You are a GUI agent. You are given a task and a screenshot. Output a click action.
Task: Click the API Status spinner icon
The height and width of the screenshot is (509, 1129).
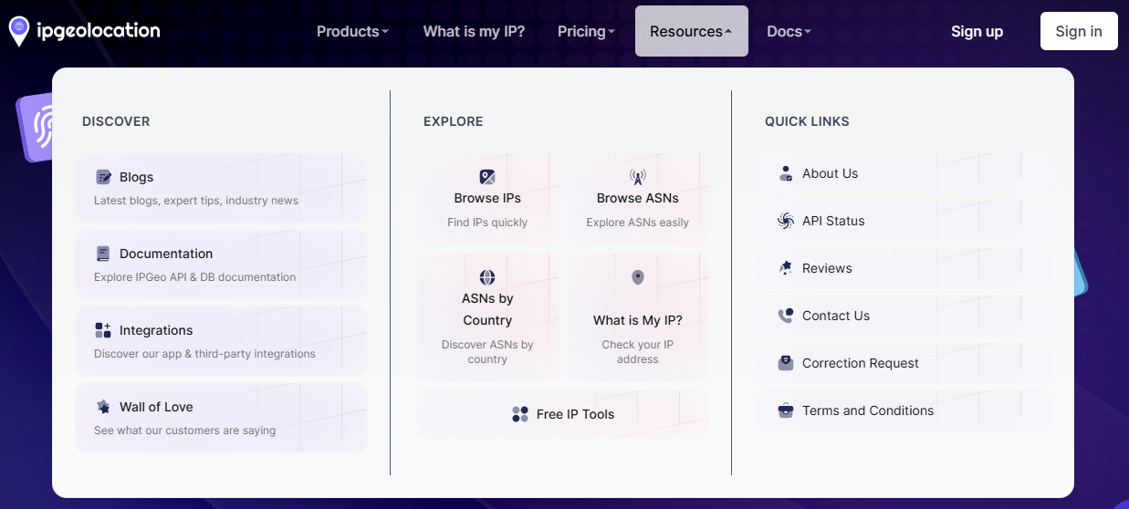point(786,221)
